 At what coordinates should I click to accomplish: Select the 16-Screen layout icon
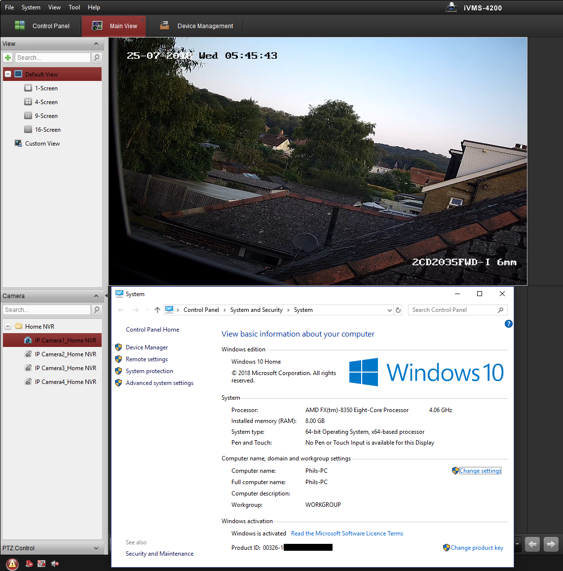28,130
